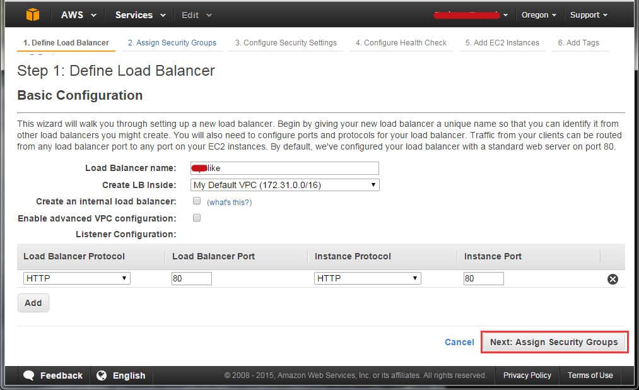Viewport: 639px width, 390px height.
Task: Click the globe language icon
Action: pos(102,375)
